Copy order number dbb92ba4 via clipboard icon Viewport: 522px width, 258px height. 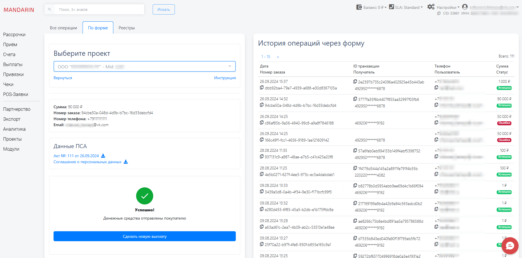click(261, 87)
